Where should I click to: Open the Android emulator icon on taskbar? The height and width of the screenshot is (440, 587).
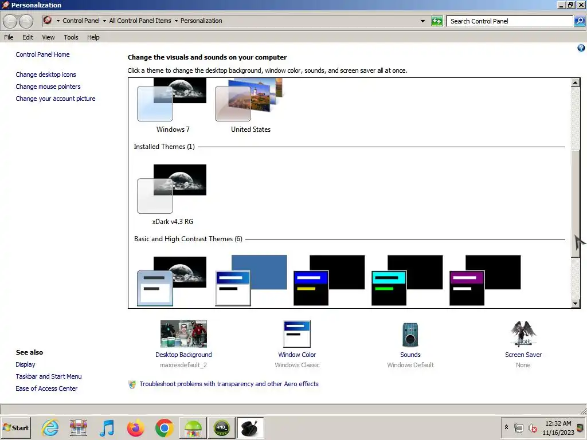coord(193,427)
